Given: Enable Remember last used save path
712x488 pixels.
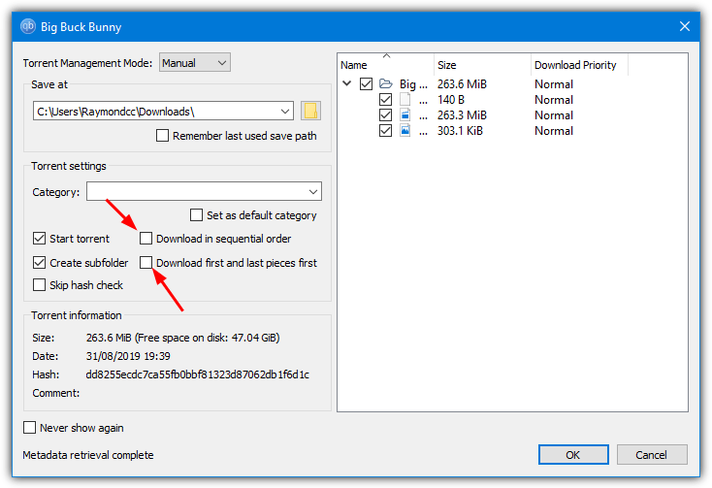Looking at the screenshot, I should [x=162, y=136].
